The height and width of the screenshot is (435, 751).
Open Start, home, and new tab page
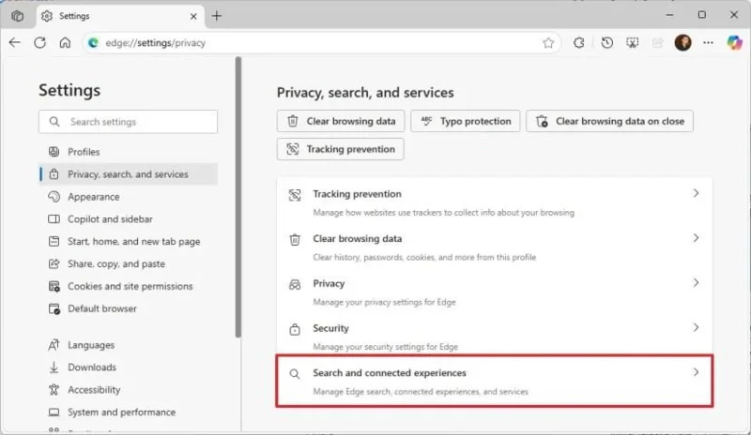128,242
